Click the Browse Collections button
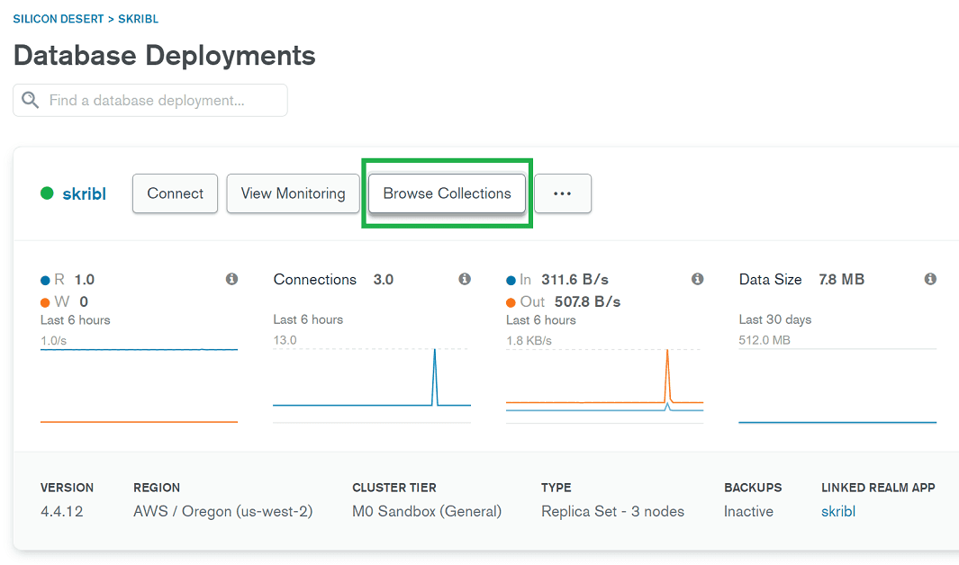The width and height of the screenshot is (959, 565). pos(447,193)
